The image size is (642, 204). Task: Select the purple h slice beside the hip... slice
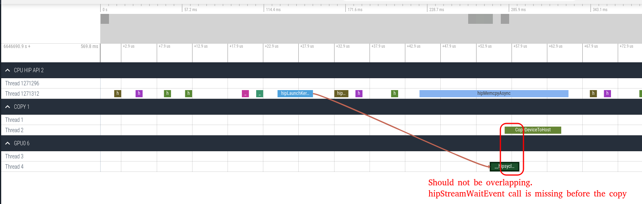359,94
